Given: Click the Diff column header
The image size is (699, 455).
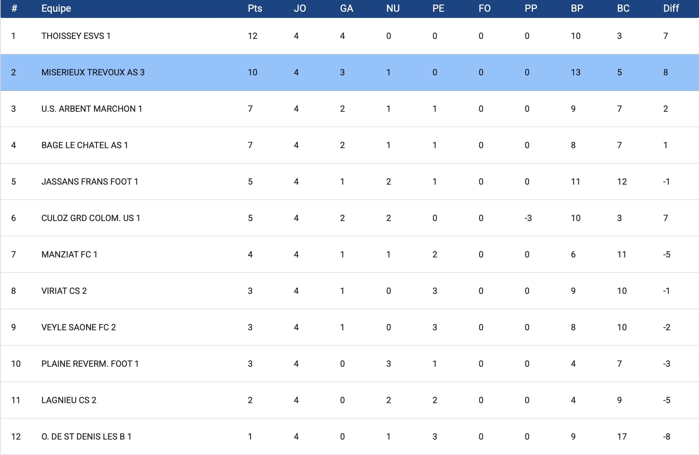Looking at the screenshot, I should [671, 8].
